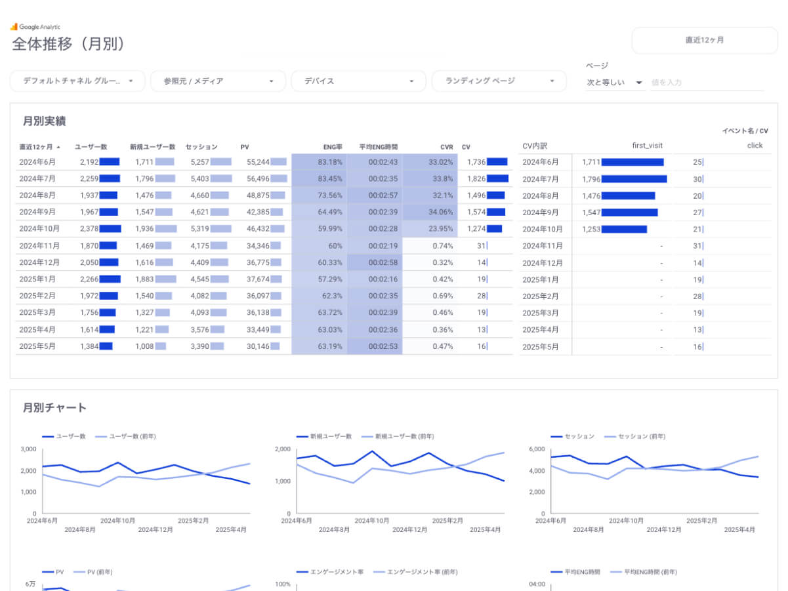
Task: Click the 2024年7月 row in CV内訳 table
Action: (646, 179)
